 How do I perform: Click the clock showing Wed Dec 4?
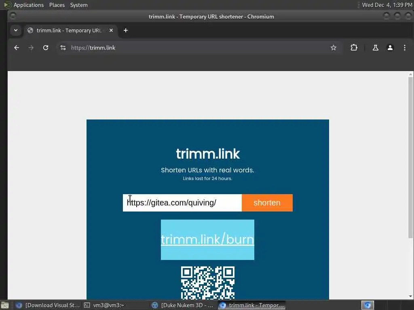387,5
